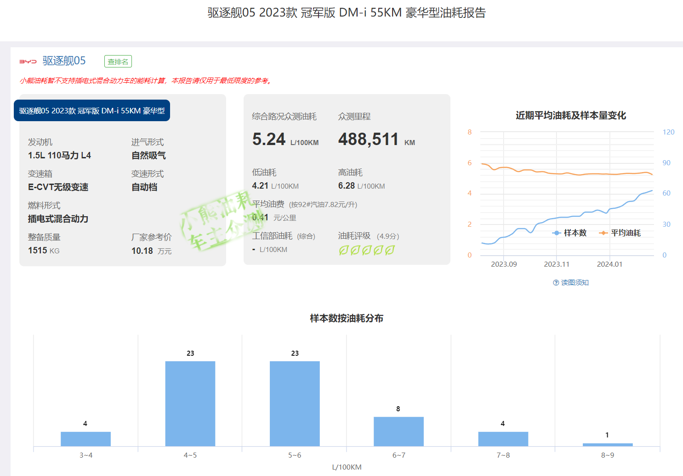Click the 3~4 histogram bar with value 4
The image size is (683, 476).
point(85,439)
